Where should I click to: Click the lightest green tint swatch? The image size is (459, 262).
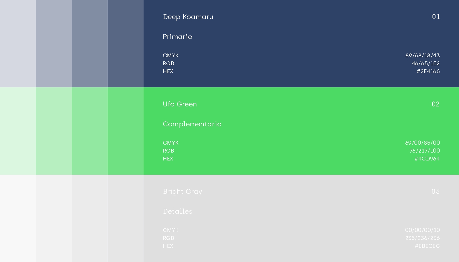coord(18,131)
